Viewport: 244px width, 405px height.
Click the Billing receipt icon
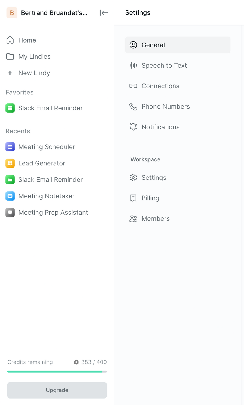pos(133,198)
